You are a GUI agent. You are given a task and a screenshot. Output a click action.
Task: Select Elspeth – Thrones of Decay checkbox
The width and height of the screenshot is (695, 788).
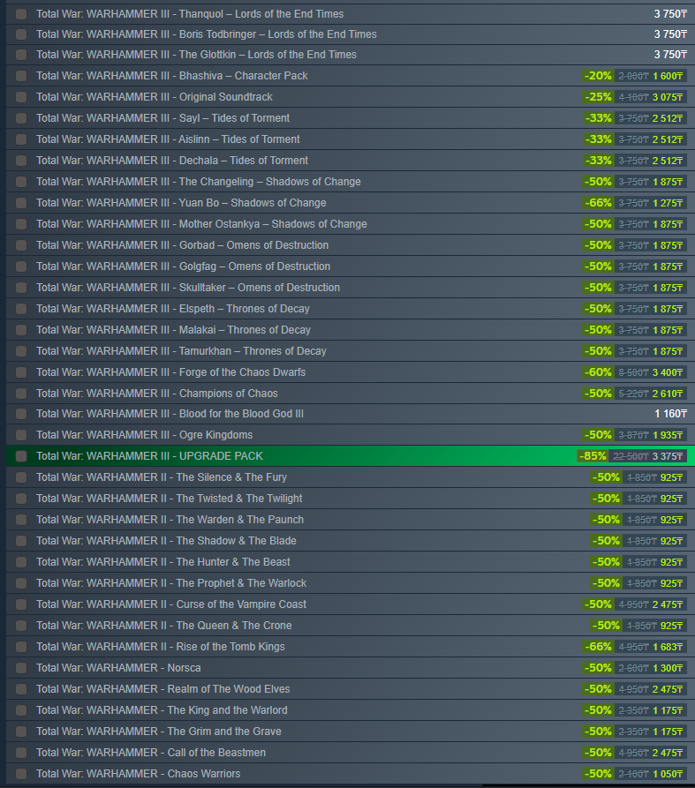(21, 309)
